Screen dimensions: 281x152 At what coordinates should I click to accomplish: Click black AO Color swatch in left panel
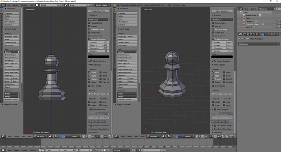pyautogui.click(x=99, y=57)
